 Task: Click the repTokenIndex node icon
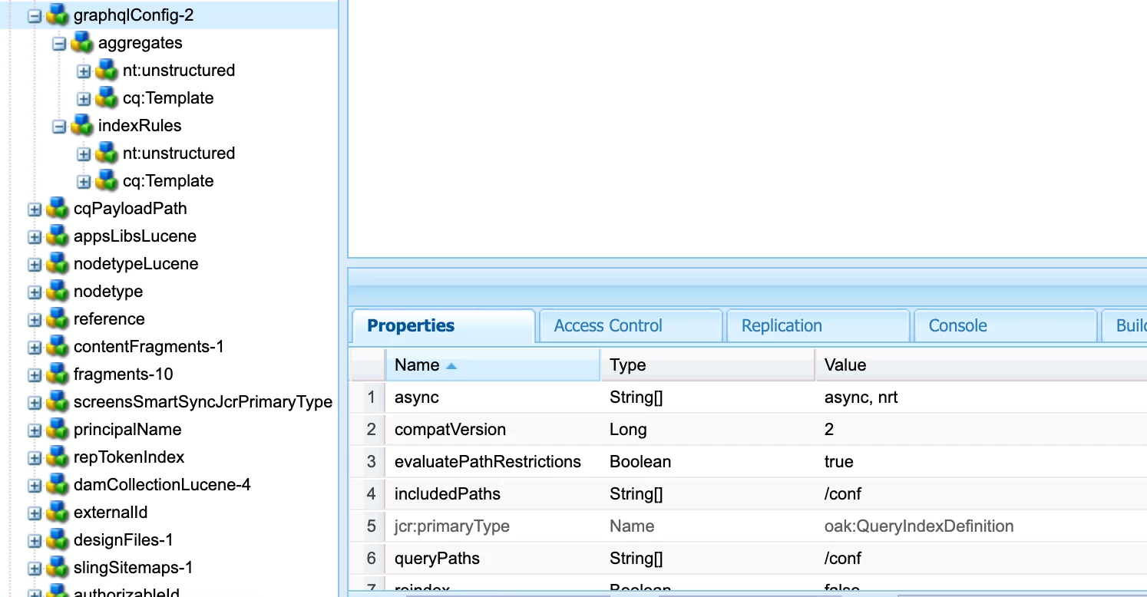click(x=58, y=457)
